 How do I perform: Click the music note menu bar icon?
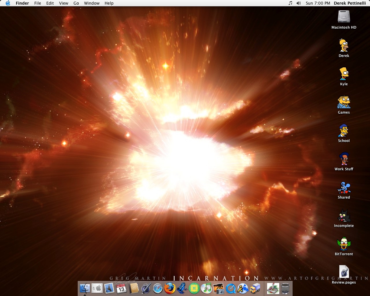tap(290, 3)
